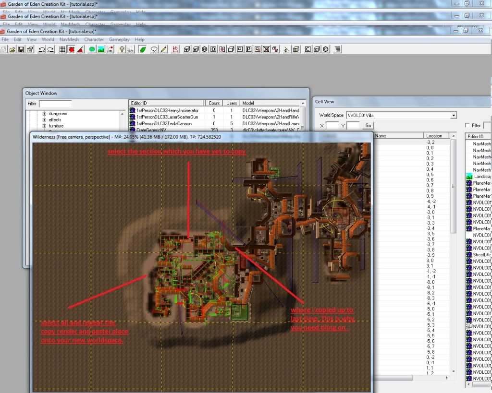This screenshot has height=393, width=492.
Task: Click the Save plugin floppy disk icon
Action: pos(21,49)
